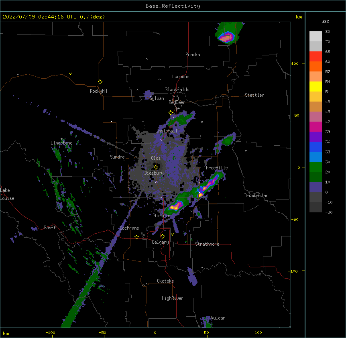Click the yellow diamond marker above Calgary label
Screen dimensions: 346x338
point(163,236)
